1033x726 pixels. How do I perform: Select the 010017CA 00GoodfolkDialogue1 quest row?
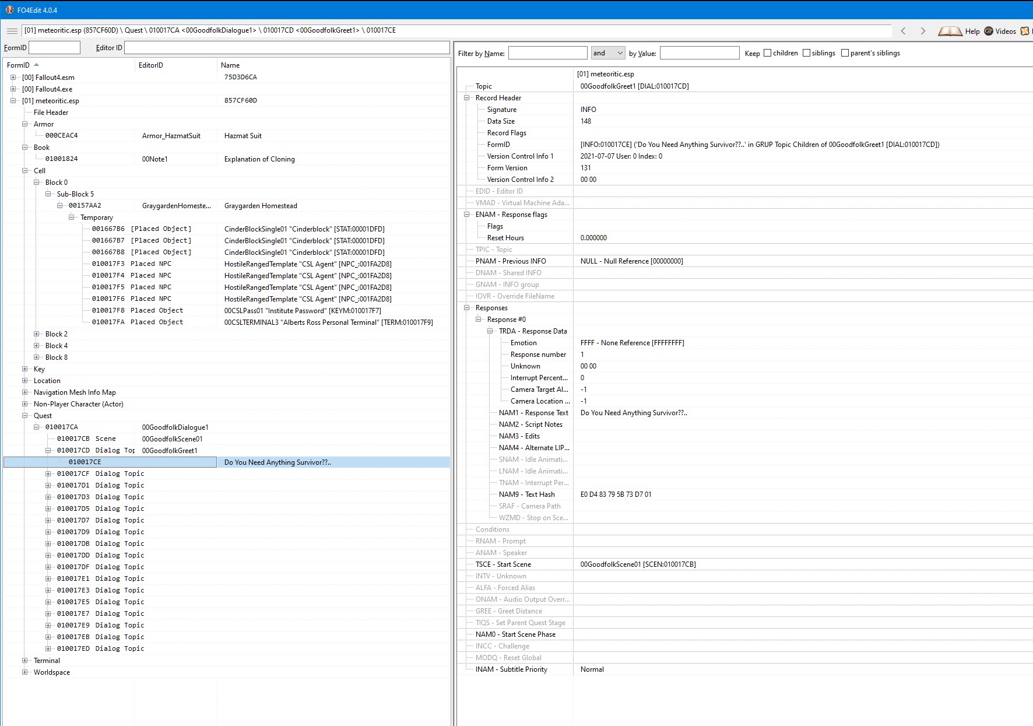(227, 427)
